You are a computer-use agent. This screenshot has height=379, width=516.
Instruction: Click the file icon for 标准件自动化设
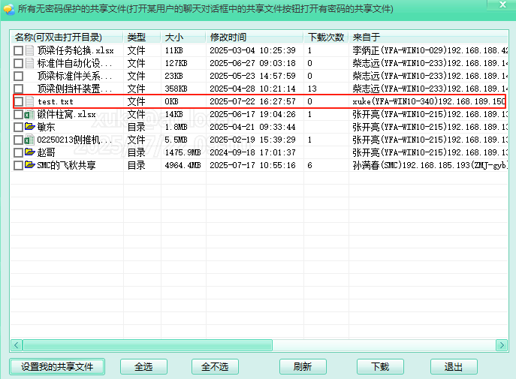30,64
